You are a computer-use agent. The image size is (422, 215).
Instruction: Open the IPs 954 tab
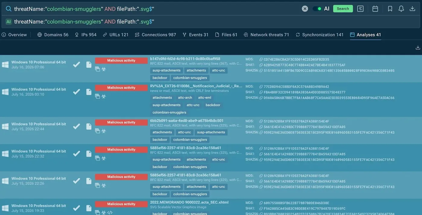[x=86, y=35]
